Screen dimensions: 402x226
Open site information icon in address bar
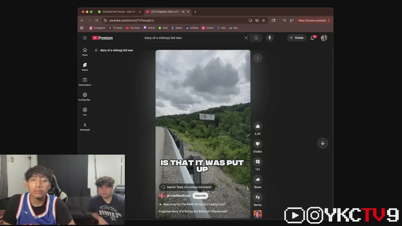tap(106, 20)
